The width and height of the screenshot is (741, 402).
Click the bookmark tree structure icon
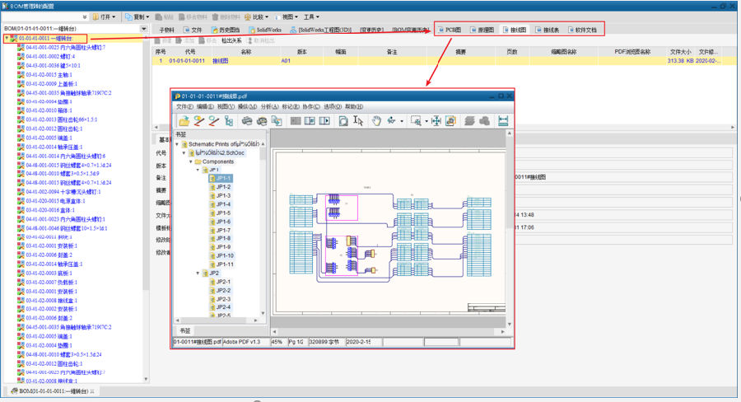[x=229, y=121]
